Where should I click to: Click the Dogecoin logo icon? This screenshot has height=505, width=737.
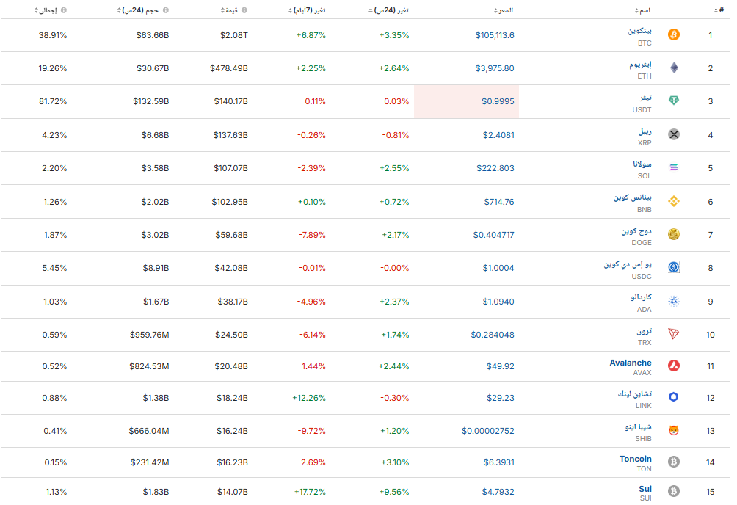[673, 235]
